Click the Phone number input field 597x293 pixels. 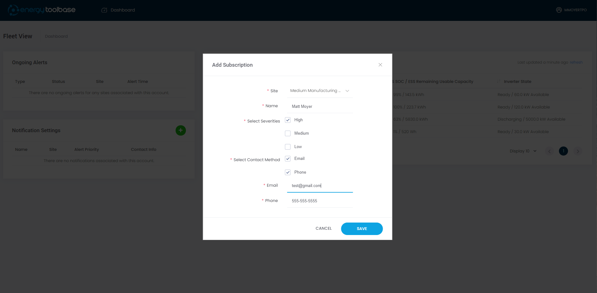point(320,201)
